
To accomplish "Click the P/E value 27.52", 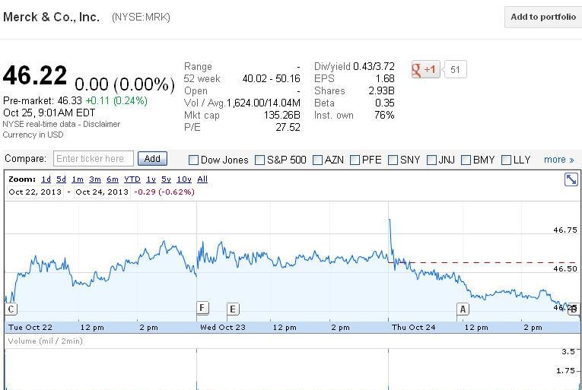I will click(288, 127).
